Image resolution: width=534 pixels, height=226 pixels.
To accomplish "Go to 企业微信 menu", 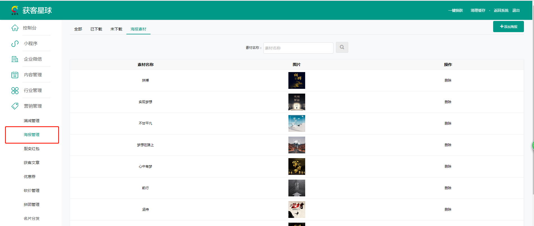I will (x=33, y=59).
